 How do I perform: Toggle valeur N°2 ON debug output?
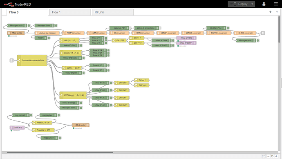click(173, 40)
